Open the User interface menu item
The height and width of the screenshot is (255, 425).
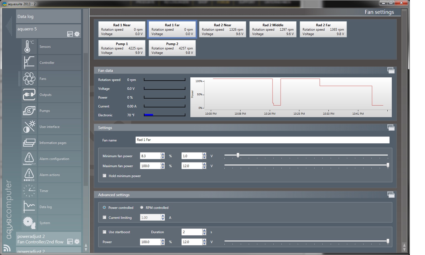[x=50, y=127]
